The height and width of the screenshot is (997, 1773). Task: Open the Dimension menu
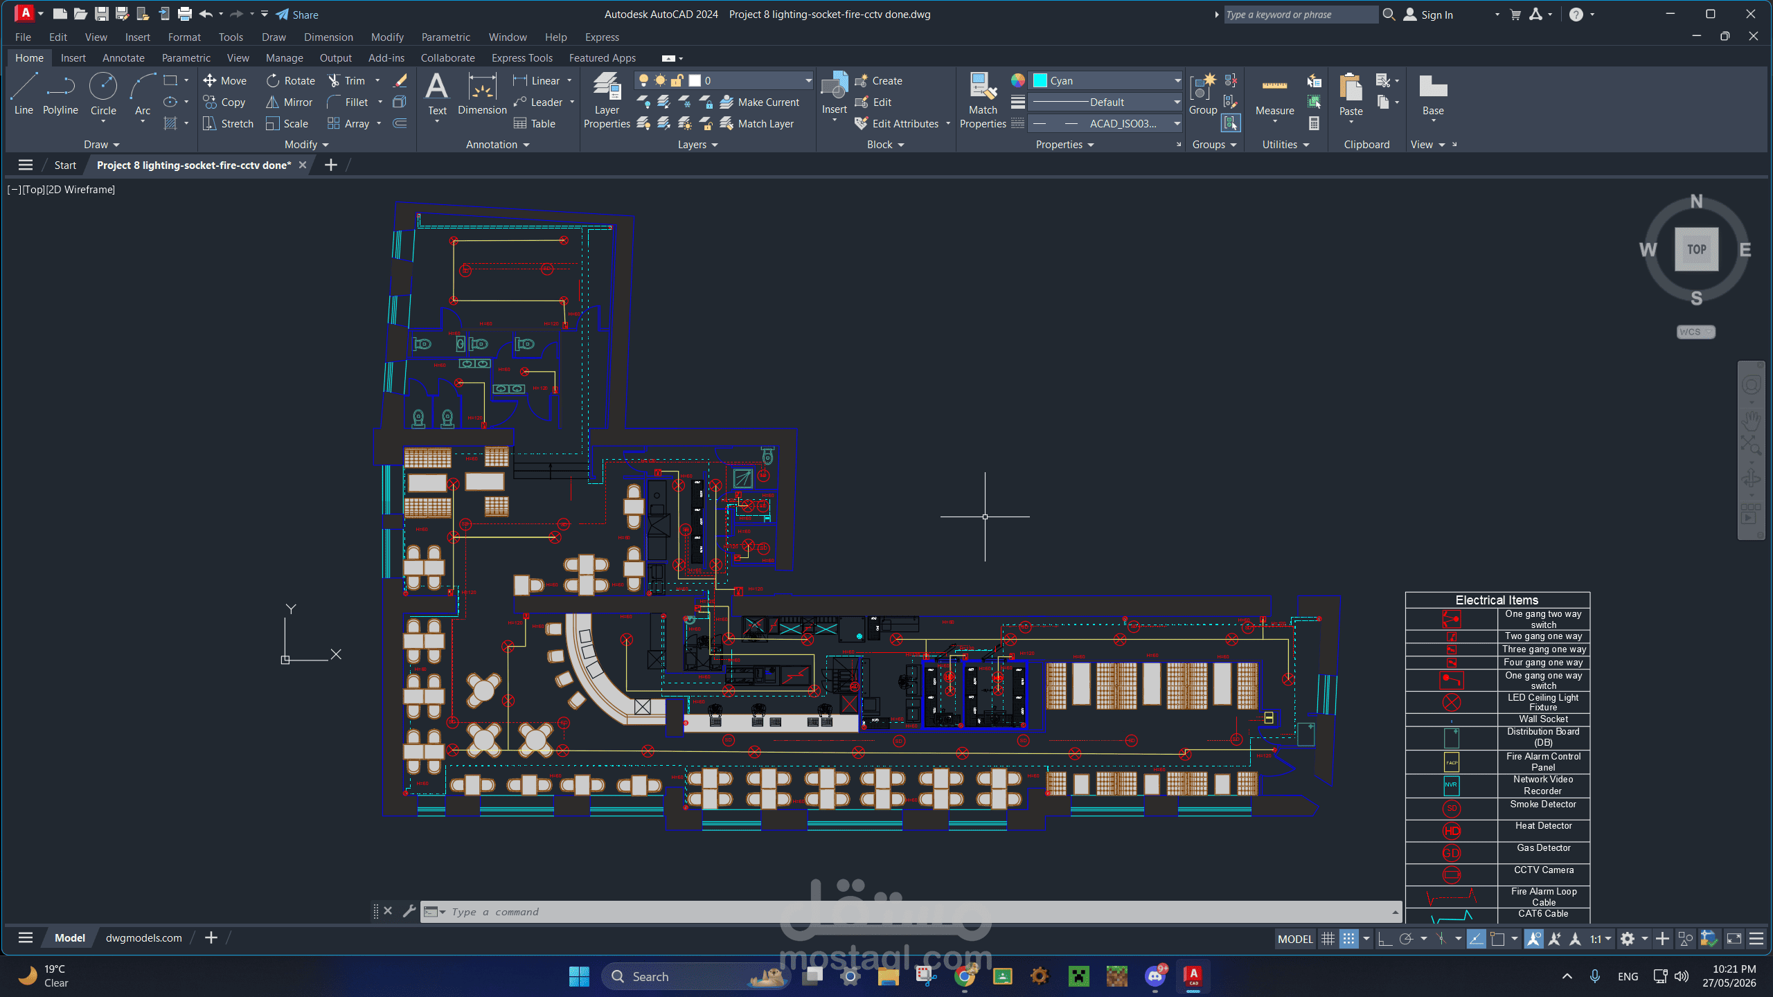pyautogui.click(x=328, y=37)
